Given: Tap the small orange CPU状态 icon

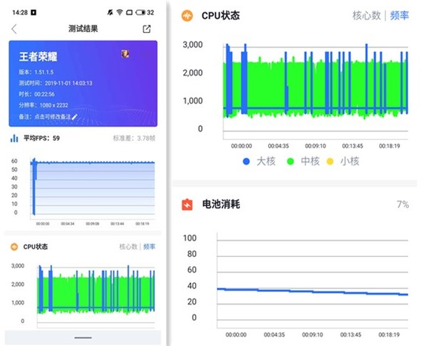Looking at the screenshot, I should click(x=14, y=247).
